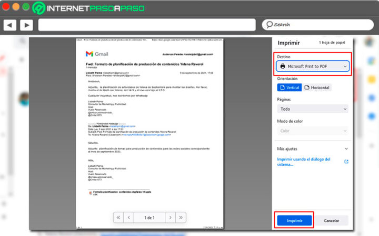Screen dimensions: 379x236
Task: Click the empty address bar field
Action: tap(147, 25)
